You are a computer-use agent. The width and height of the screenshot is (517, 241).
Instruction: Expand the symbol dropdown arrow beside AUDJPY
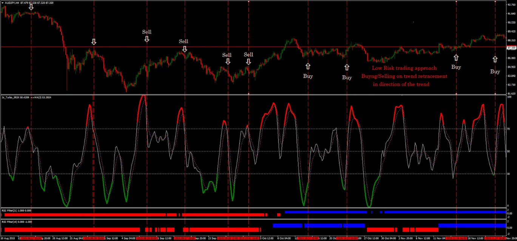pos(3,3)
